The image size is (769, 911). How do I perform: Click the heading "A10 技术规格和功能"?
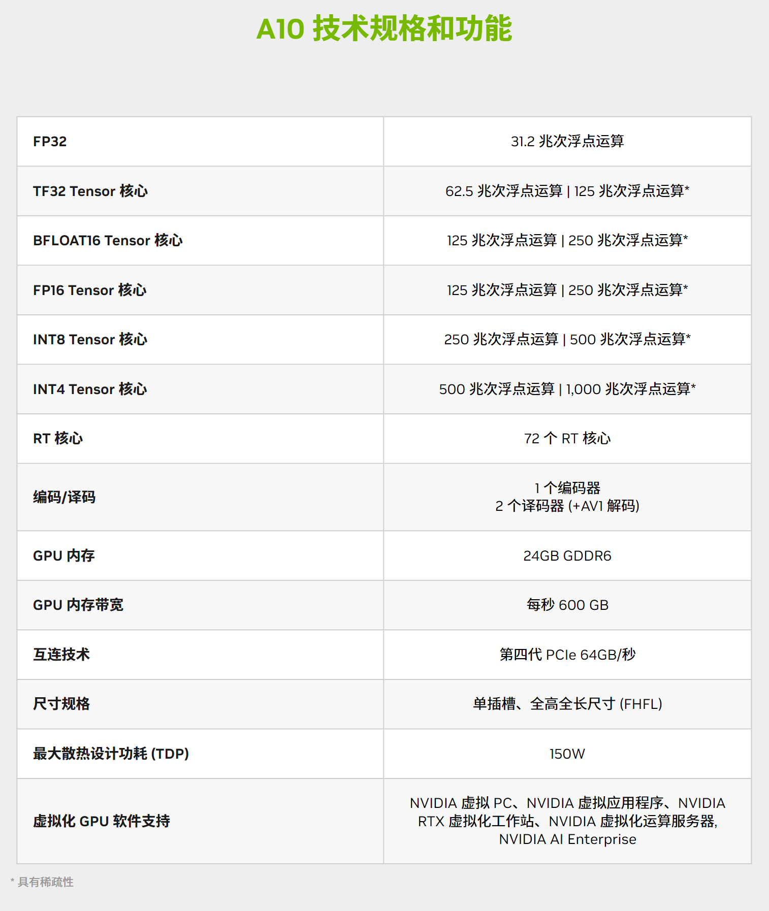[x=384, y=28]
